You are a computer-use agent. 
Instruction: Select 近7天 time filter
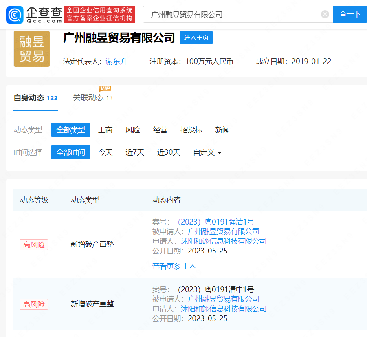[x=135, y=152]
